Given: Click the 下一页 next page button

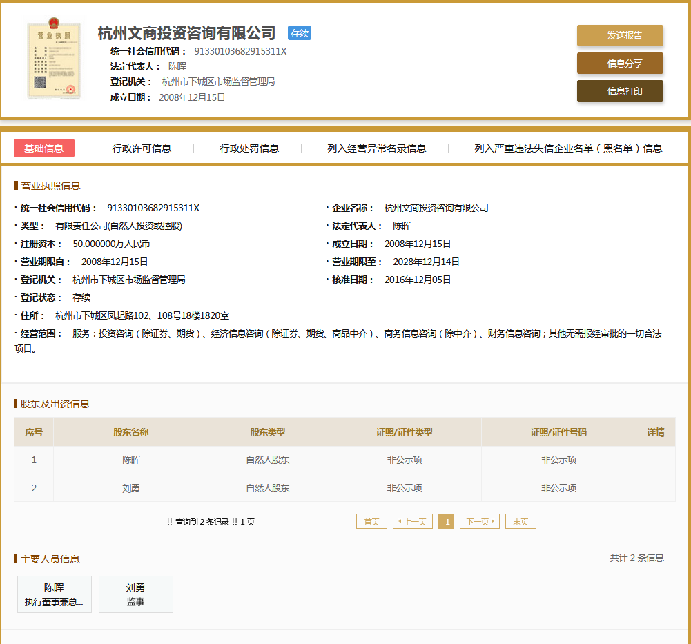Looking at the screenshot, I should tap(480, 522).
